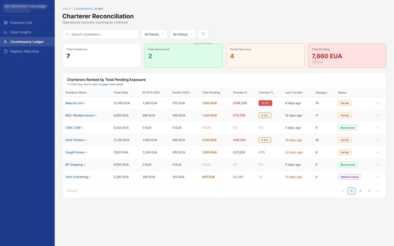Open row actions menu for Vitol Chartering
The height and width of the screenshot is (246, 394).
click(378, 177)
